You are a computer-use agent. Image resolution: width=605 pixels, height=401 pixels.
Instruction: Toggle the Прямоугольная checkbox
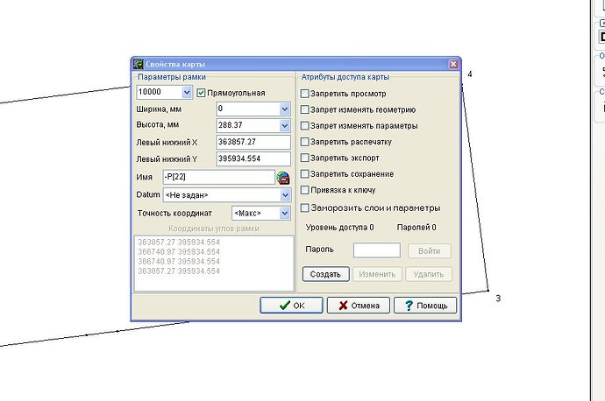pyautogui.click(x=201, y=93)
